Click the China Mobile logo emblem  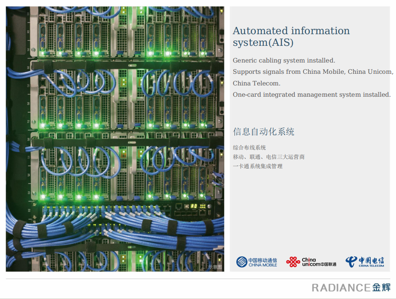click(x=242, y=262)
